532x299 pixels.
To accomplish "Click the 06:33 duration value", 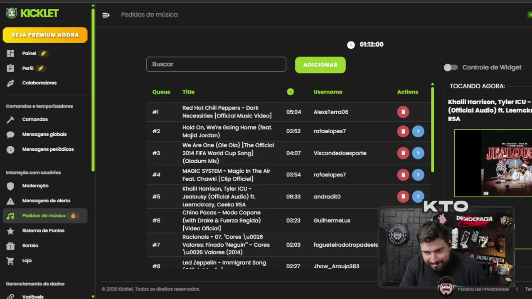I will 293,196.
